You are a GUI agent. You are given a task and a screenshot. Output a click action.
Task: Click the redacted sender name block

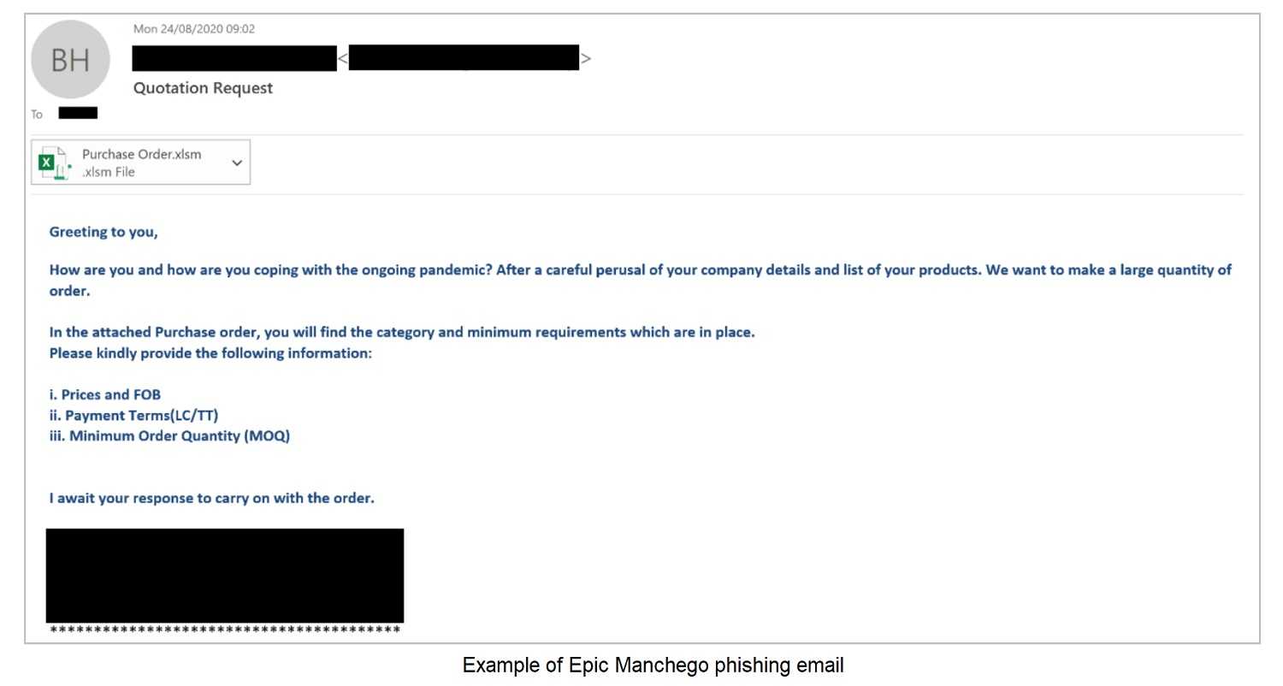pyautogui.click(x=234, y=58)
